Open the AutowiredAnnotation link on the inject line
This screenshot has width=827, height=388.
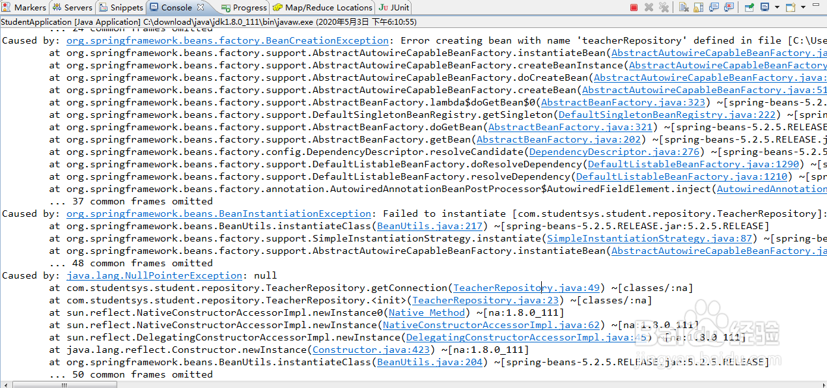tap(772, 189)
